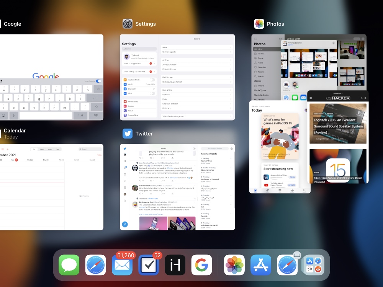
Task: Launch the first Safari icon in dock
Action: pos(95,265)
